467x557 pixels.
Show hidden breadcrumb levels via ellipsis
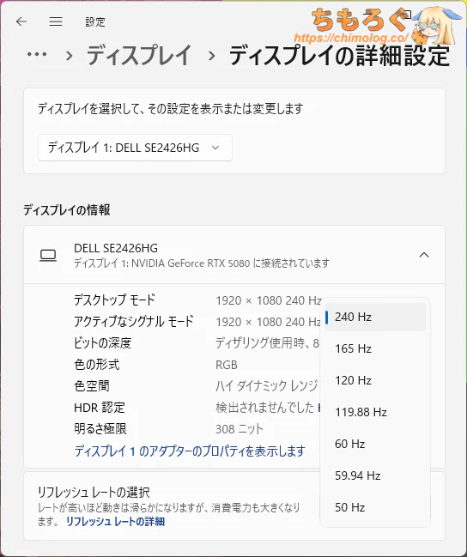(37, 55)
